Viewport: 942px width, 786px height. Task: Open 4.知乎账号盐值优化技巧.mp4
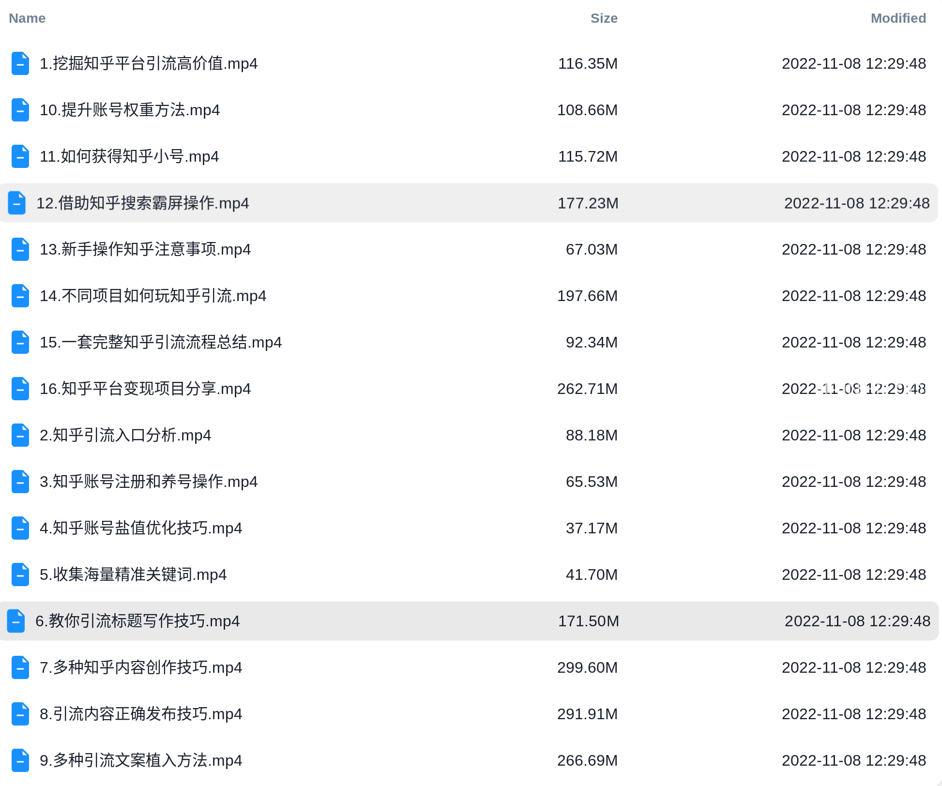(x=141, y=528)
